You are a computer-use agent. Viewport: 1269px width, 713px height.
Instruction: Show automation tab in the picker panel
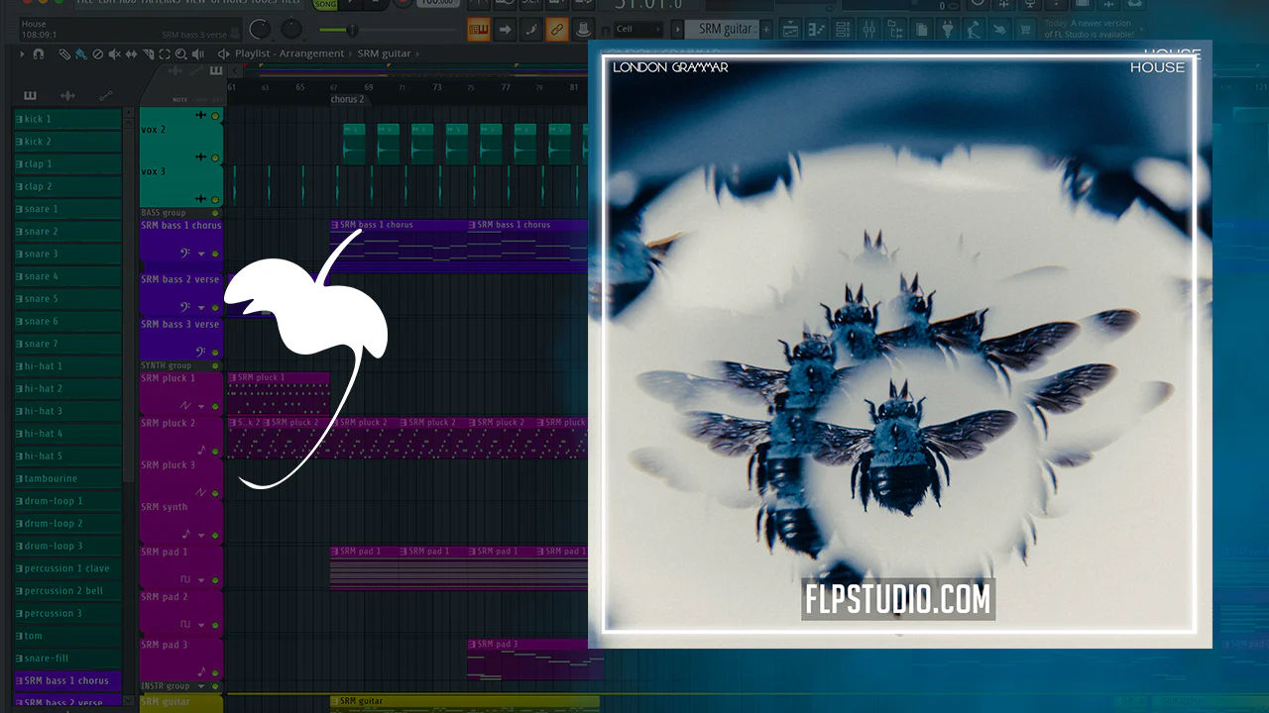pos(105,96)
